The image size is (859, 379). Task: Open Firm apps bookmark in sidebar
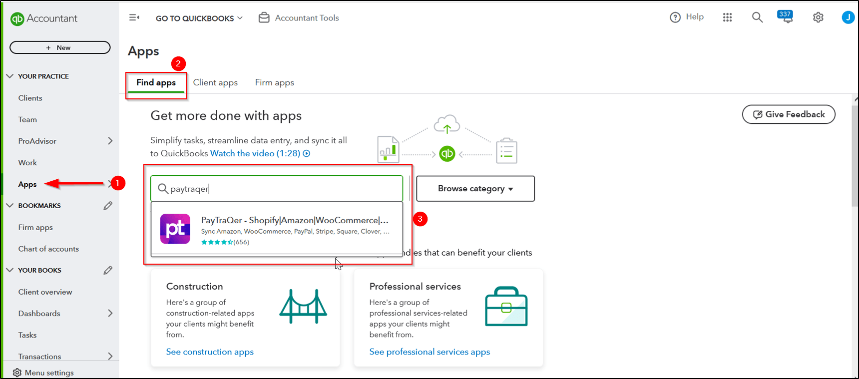point(35,227)
